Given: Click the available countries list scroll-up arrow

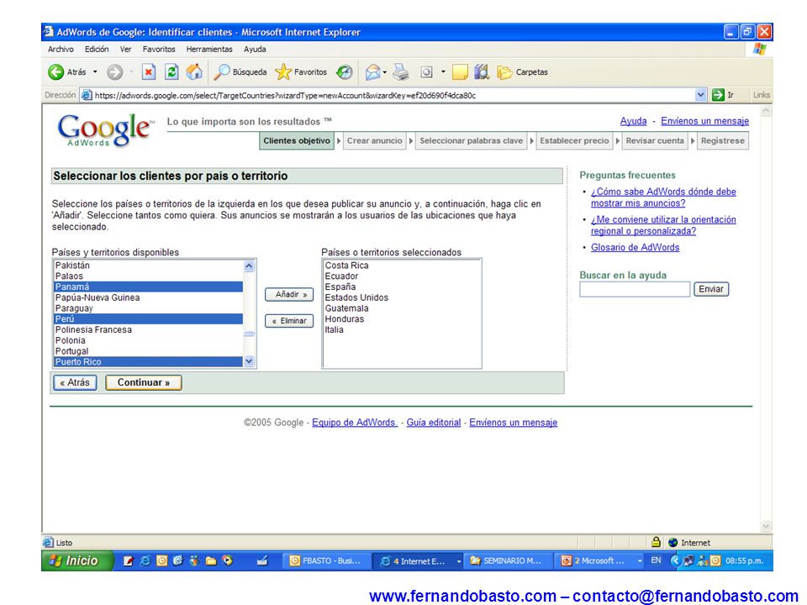Looking at the screenshot, I should coord(249,266).
